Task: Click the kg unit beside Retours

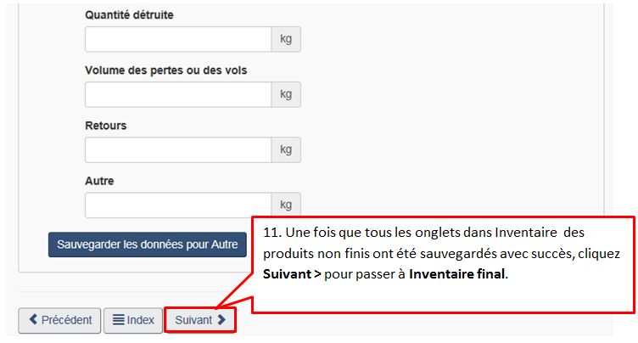Action: pyautogui.click(x=286, y=149)
